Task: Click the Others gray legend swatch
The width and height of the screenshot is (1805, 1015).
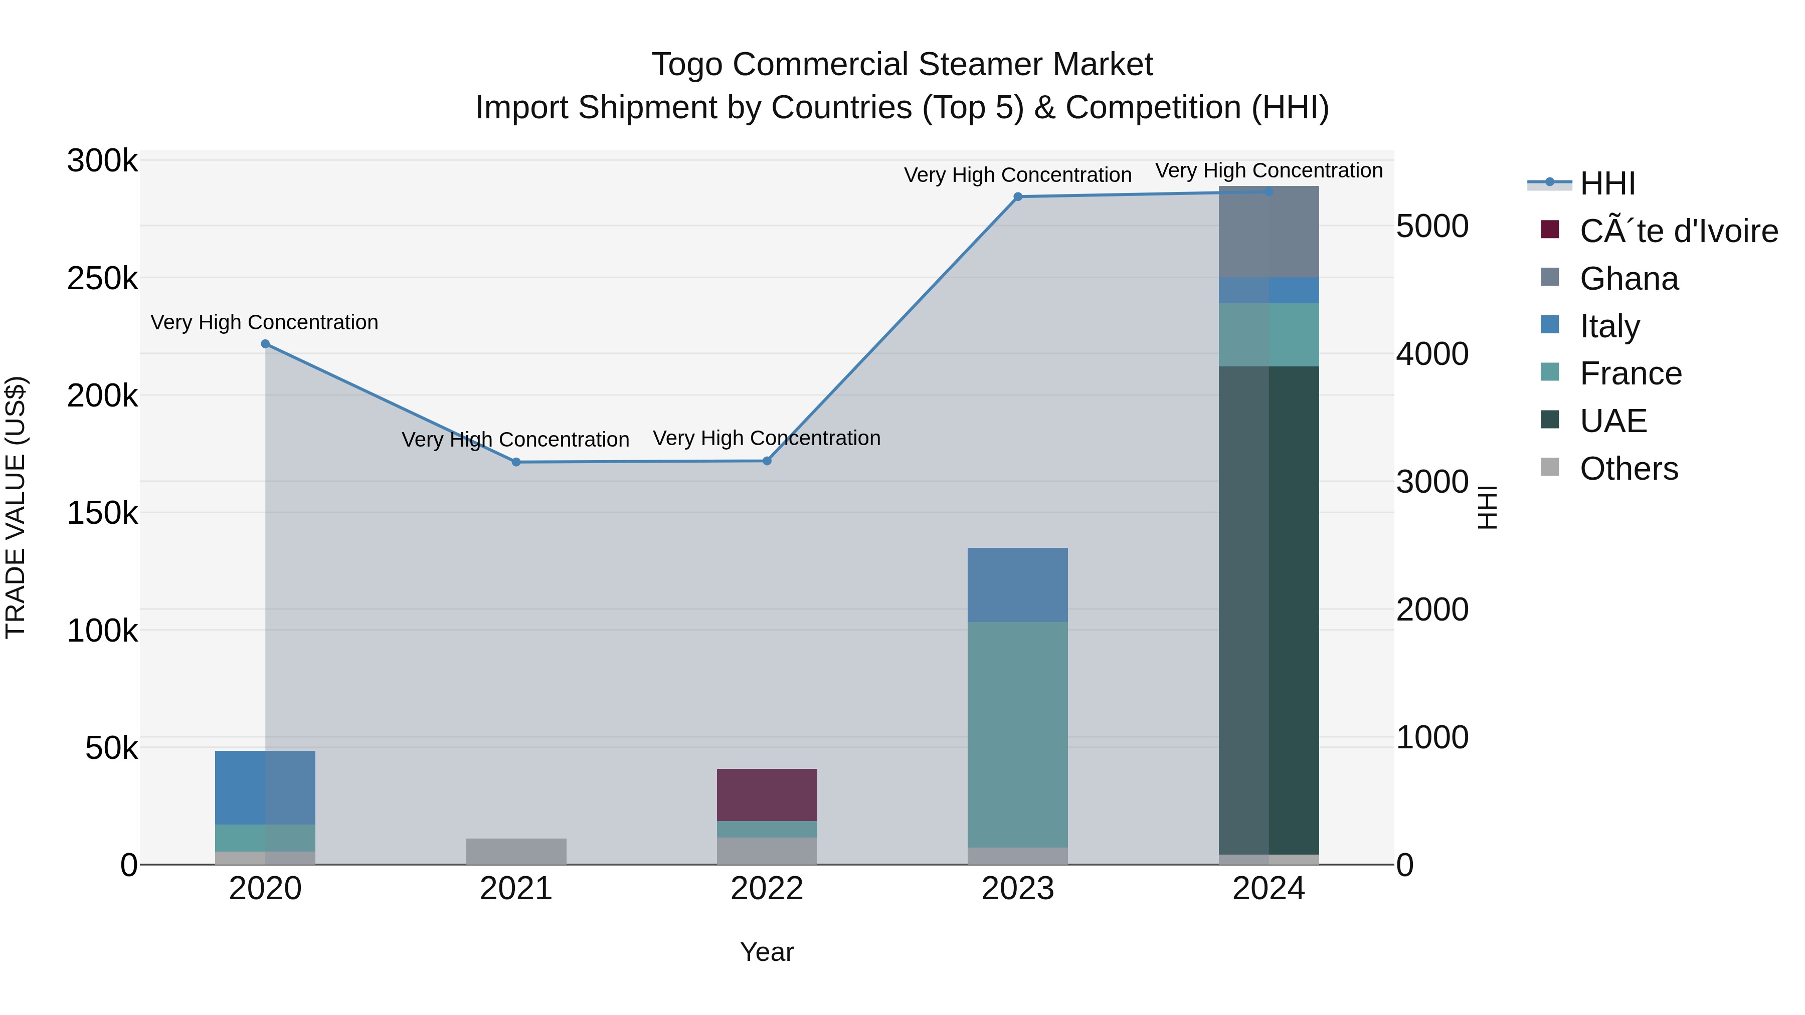Action: [1550, 467]
